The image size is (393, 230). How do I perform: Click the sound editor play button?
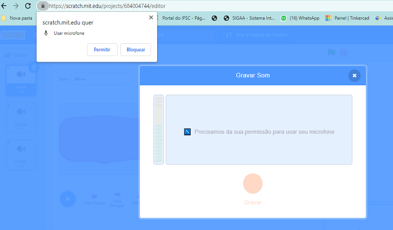pos(68,199)
